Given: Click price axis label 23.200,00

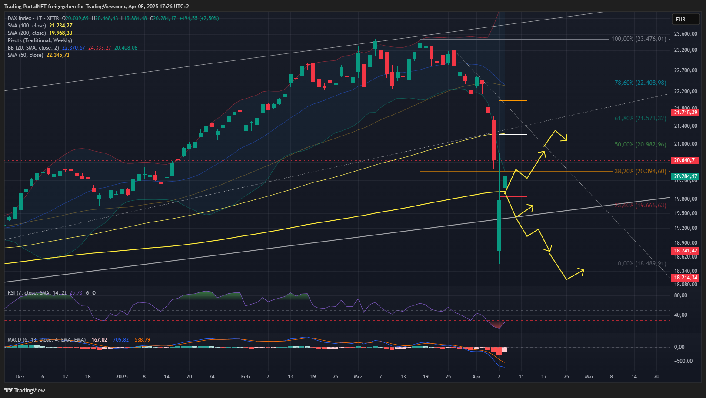Looking at the screenshot, I should [686, 50].
